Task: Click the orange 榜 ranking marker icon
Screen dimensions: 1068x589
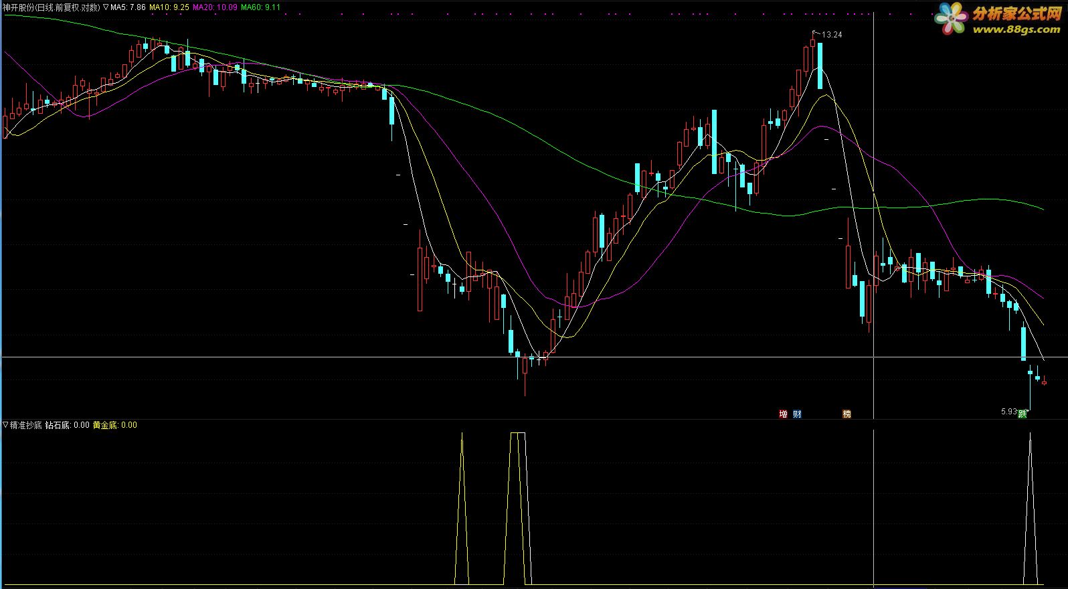Action: 847,414
